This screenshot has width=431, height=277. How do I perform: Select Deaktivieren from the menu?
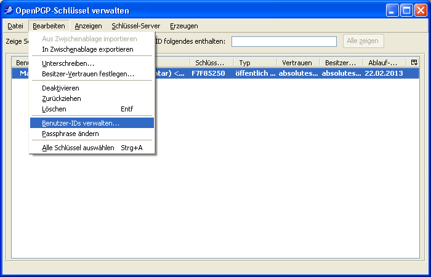(92, 88)
